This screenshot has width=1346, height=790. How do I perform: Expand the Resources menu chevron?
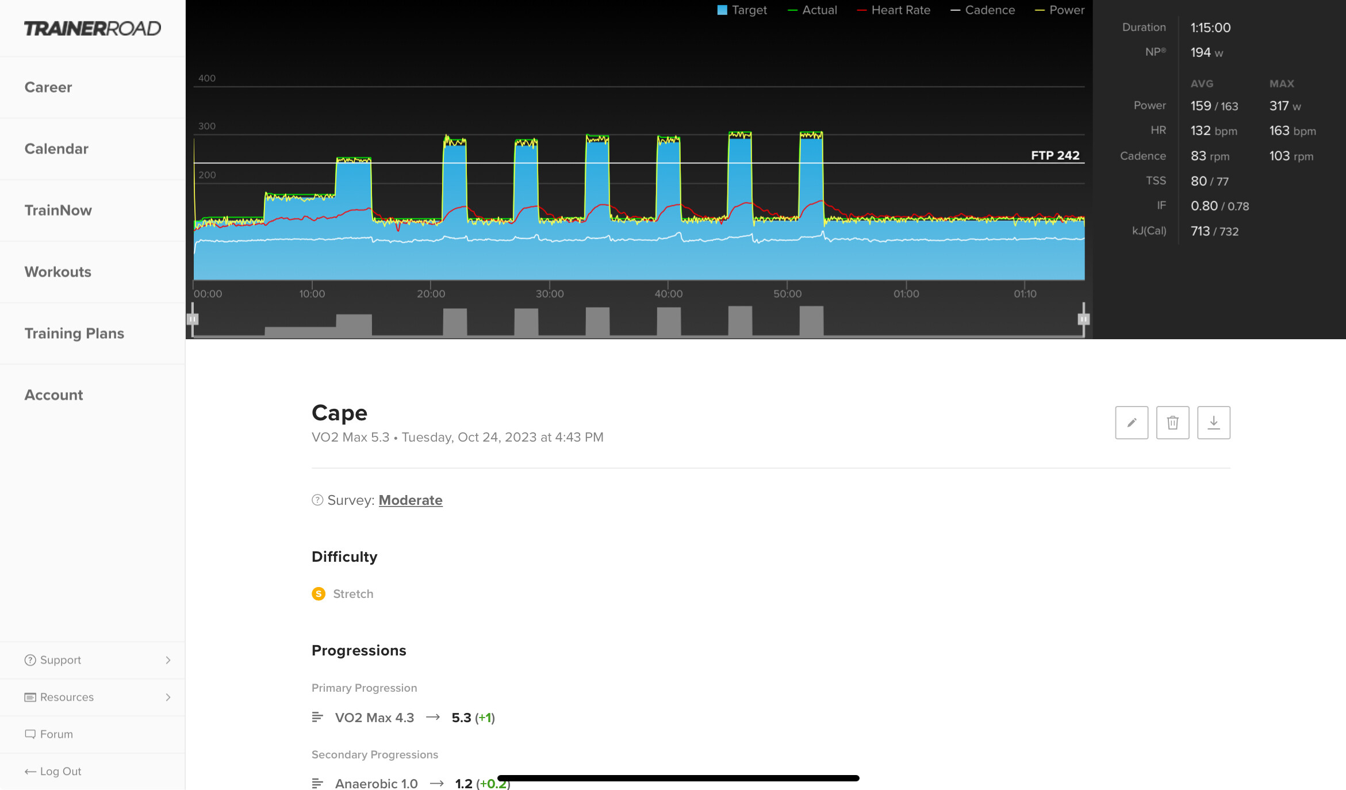tap(168, 697)
